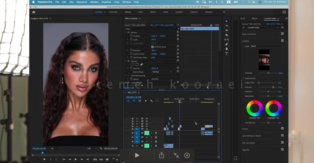Adjust the Sharpen slider
Image resolution: width=314 pixels, height=163 pixels.
point(273,87)
